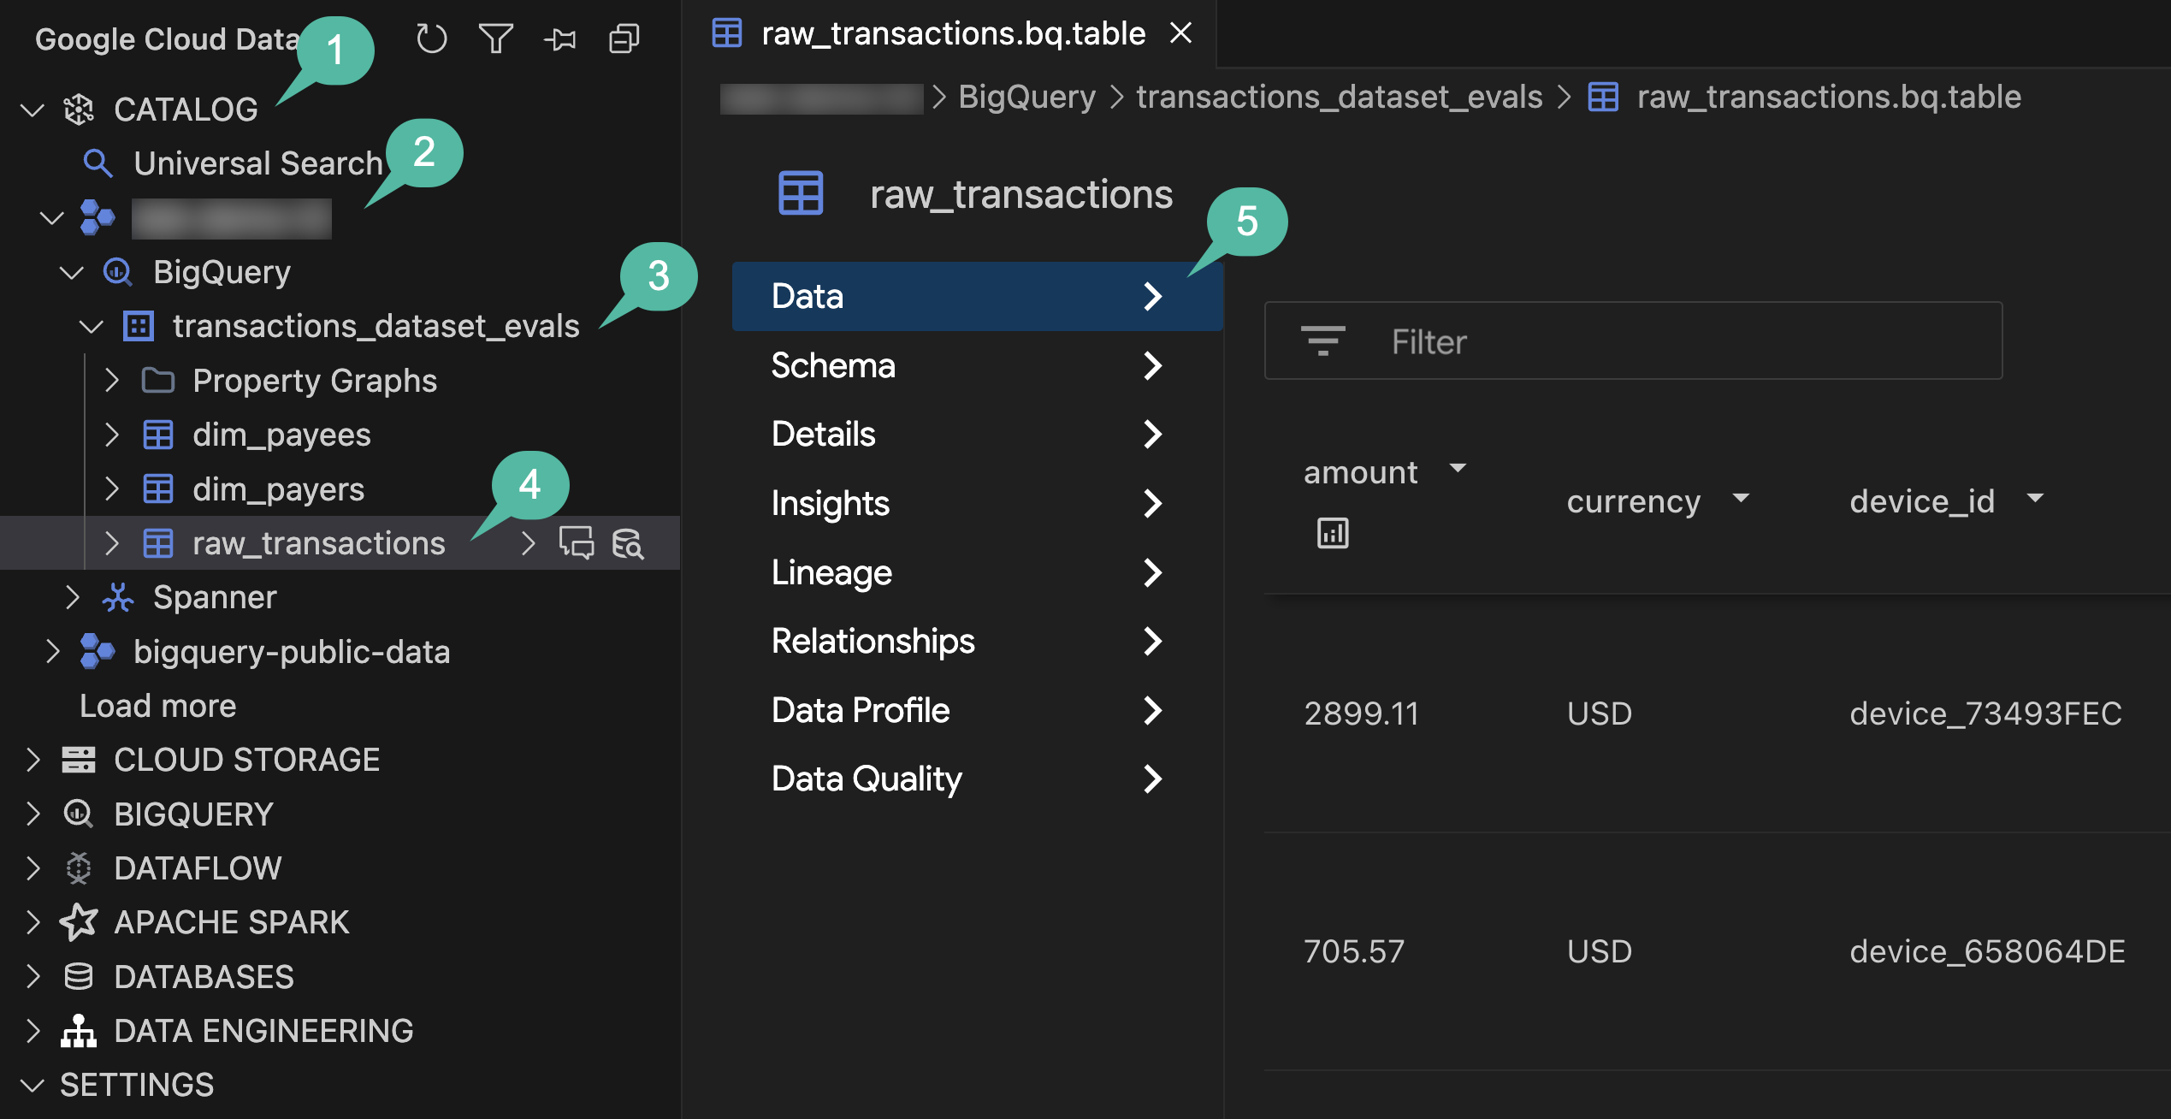Open the currency column dropdown arrow
Screen dimensions: 2171x1119
pyautogui.click(x=1740, y=498)
